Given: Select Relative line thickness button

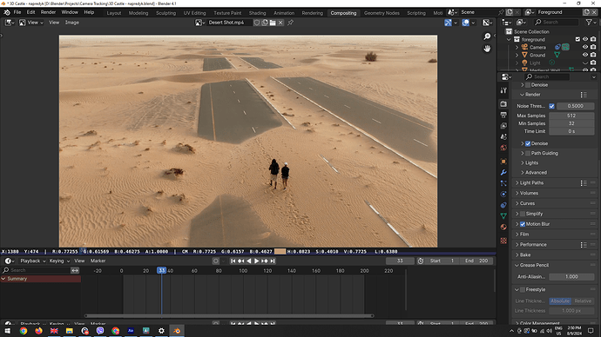Looking at the screenshot, I should 583,301.
